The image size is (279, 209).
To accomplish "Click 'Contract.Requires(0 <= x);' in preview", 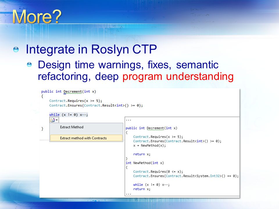I will pyautogui.click(x=158, y=172).
